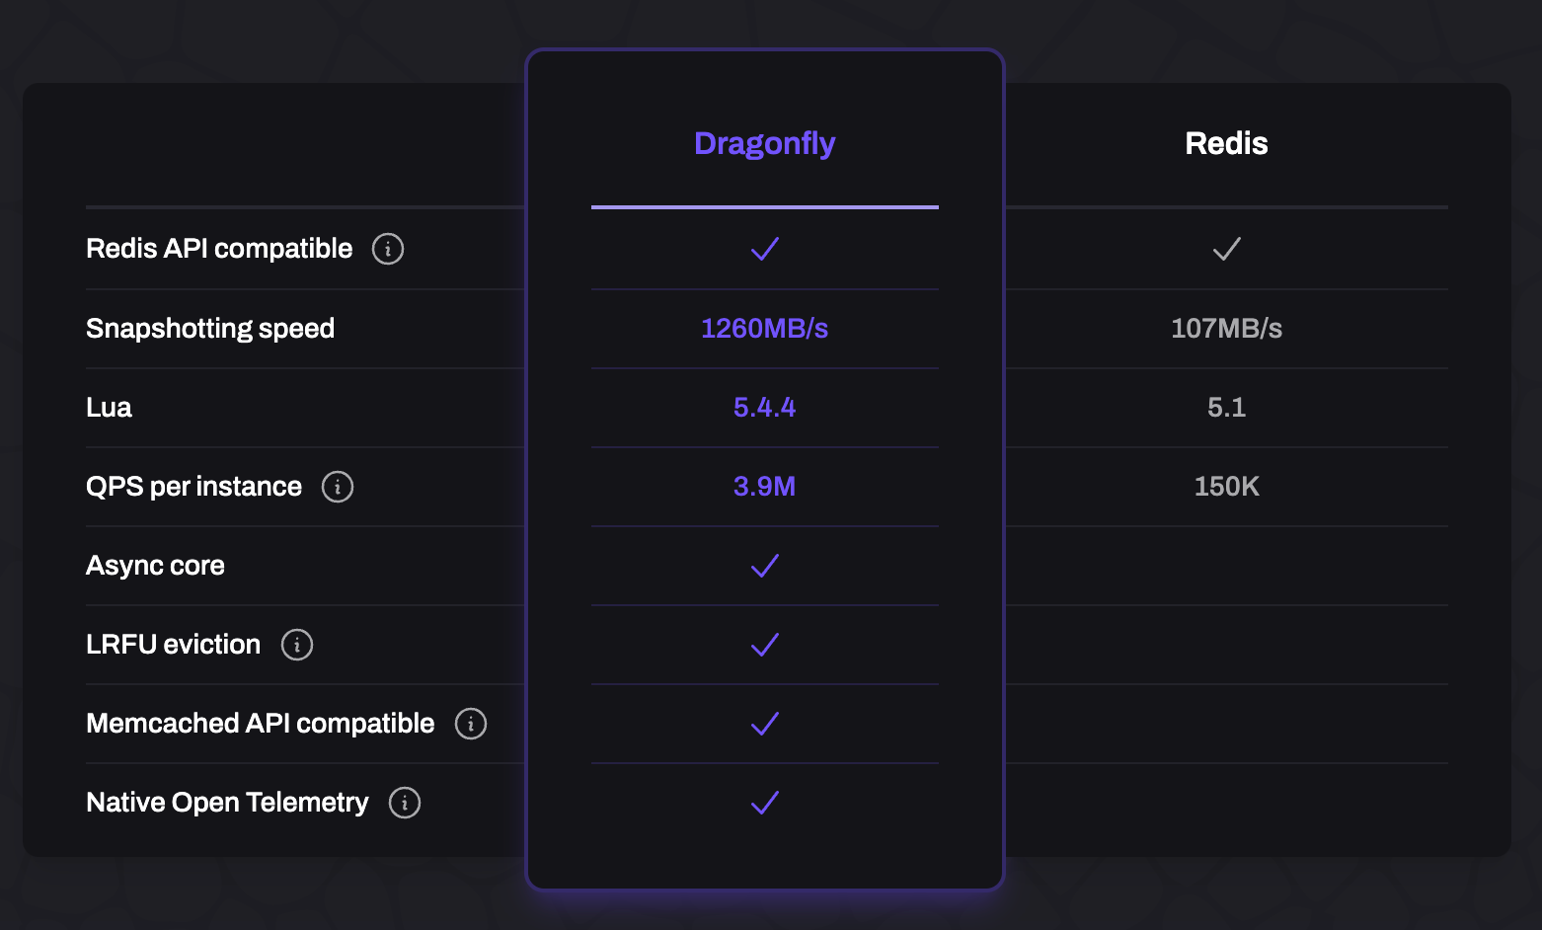The width and height of the screenshot is (1542, 930).
Task: Click Dragonfly's Native Open Telemetry checkmark
Action: [x=765, y=803]
